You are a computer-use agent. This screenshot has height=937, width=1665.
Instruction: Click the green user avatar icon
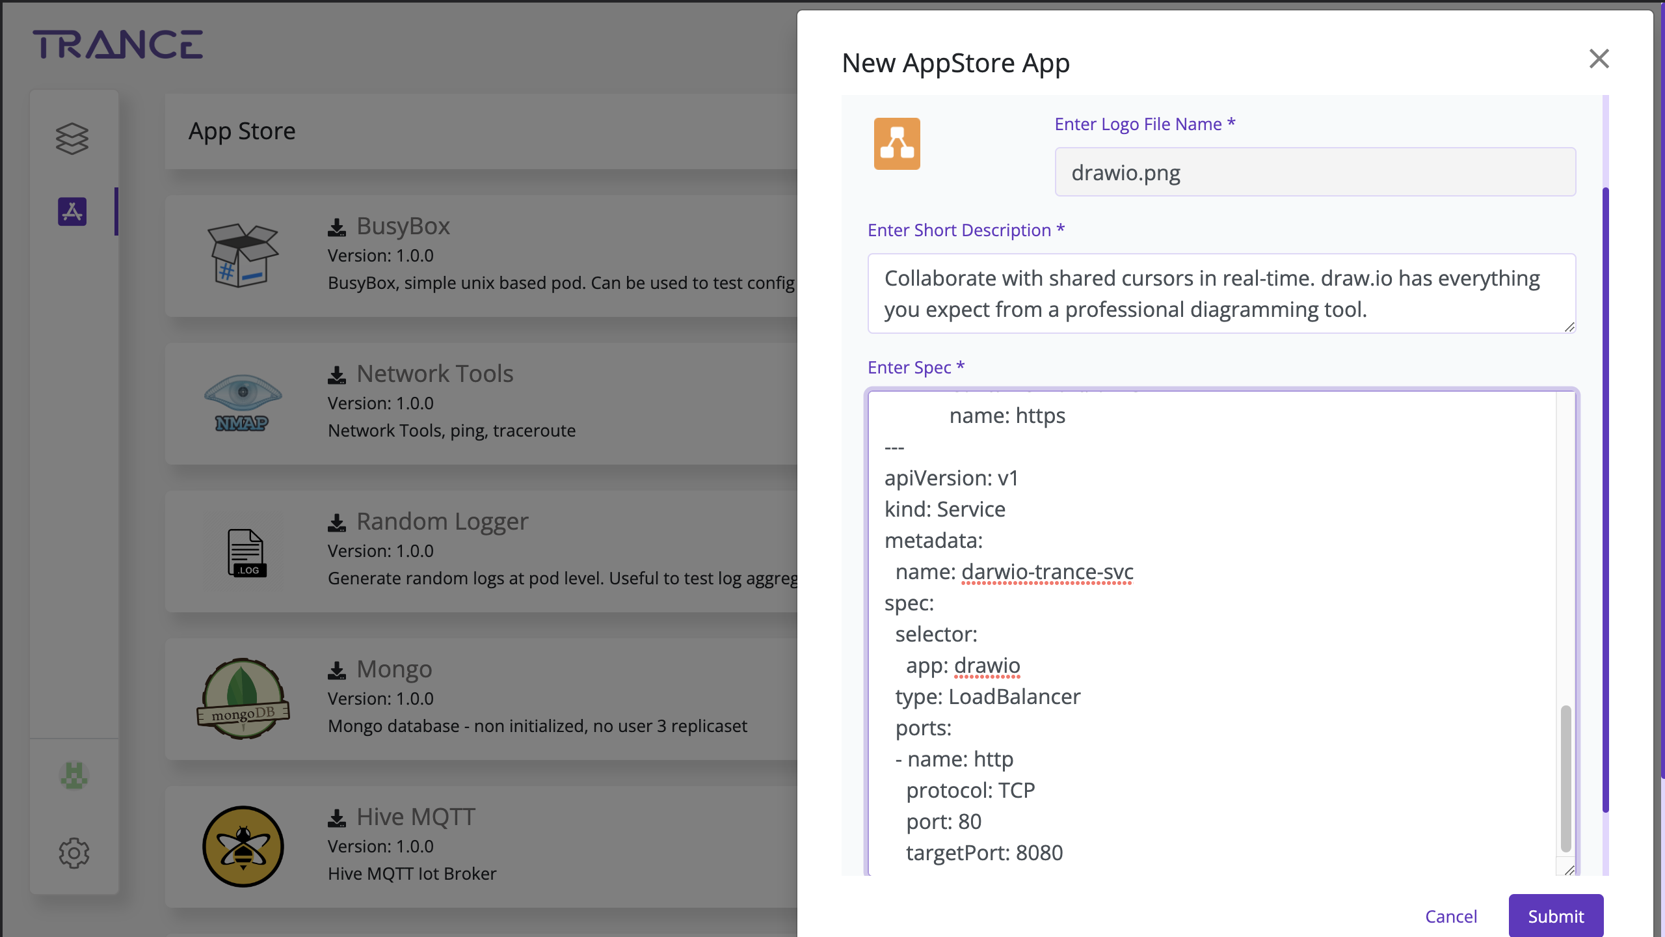point(73,776)
